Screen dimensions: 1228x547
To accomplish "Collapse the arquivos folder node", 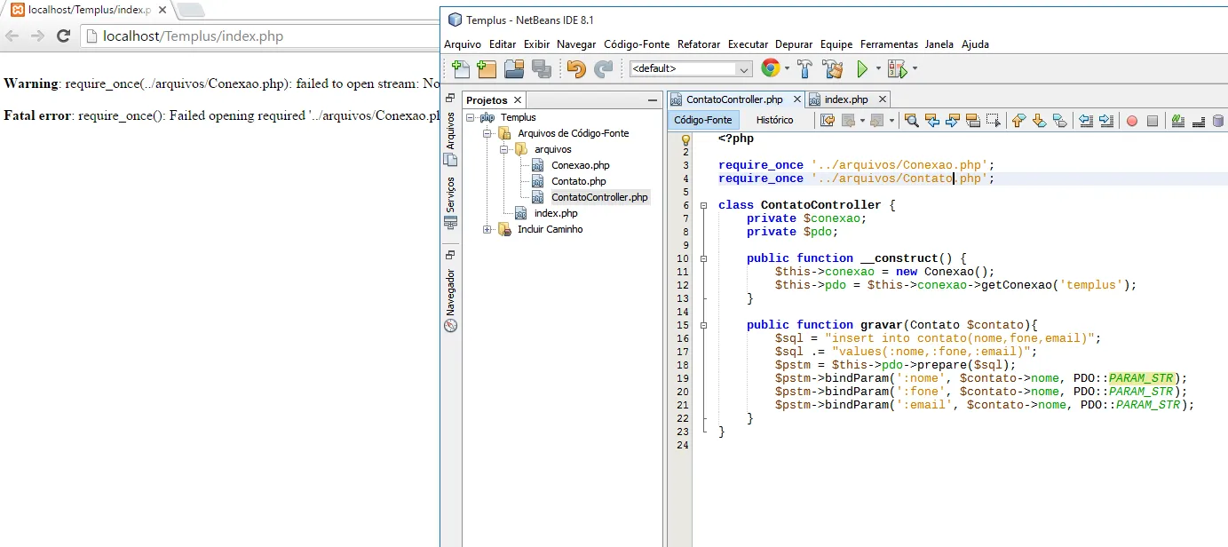I will [x=504, y=149].
